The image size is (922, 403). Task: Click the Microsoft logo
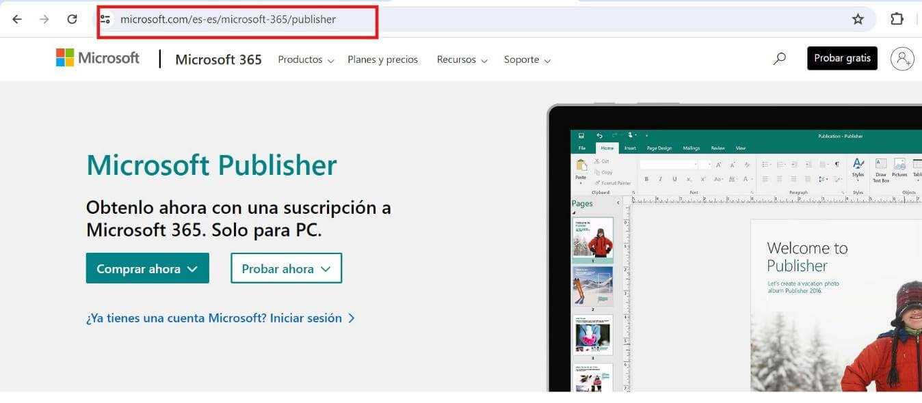click(x=98, y=58)
